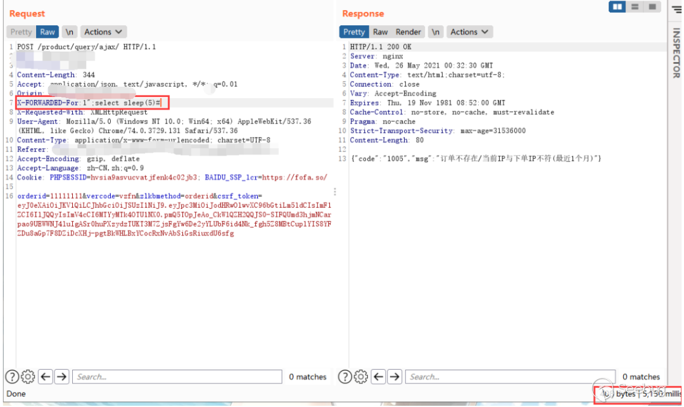Toggle \n non-printable characters in Response
This screenshot has width=684, height=407.
pos(435,32)
